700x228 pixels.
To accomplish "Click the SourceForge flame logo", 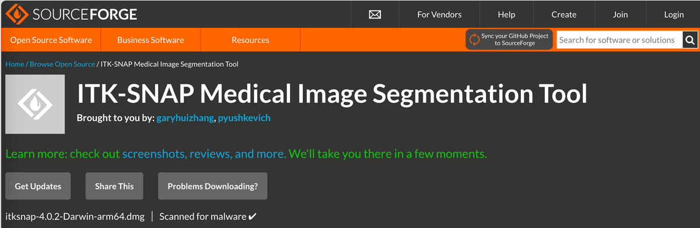I will tap(16, 15).
